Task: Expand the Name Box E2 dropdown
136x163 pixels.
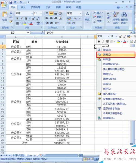Action: coord(28,33)
